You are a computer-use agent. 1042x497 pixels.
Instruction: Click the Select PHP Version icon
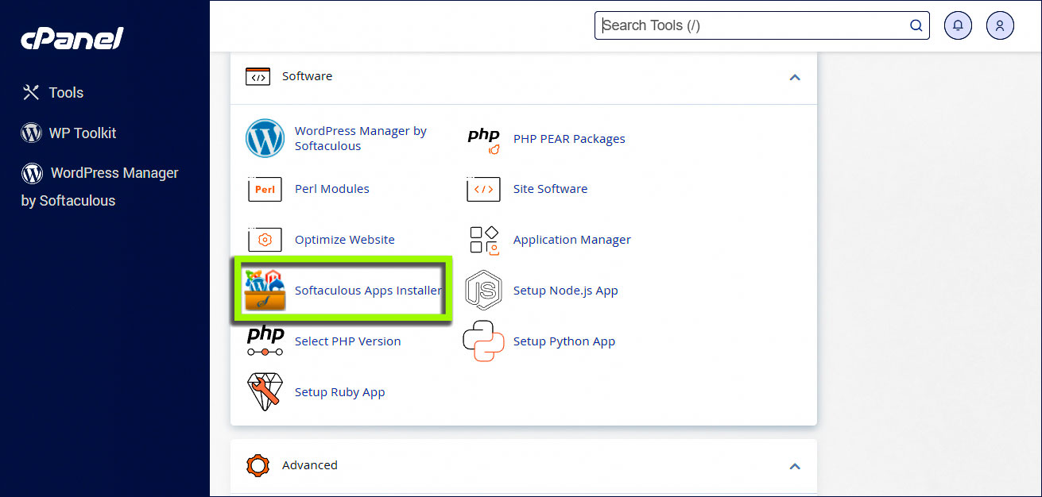pos(265,341)
